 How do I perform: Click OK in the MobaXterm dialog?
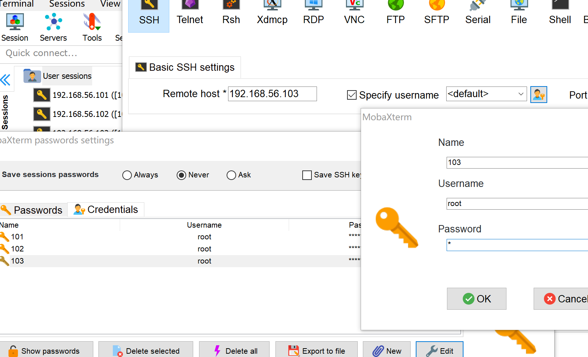(x=476, y=299)
